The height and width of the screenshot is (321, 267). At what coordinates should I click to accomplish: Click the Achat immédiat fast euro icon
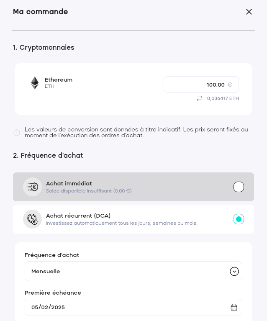coord(33,187)
